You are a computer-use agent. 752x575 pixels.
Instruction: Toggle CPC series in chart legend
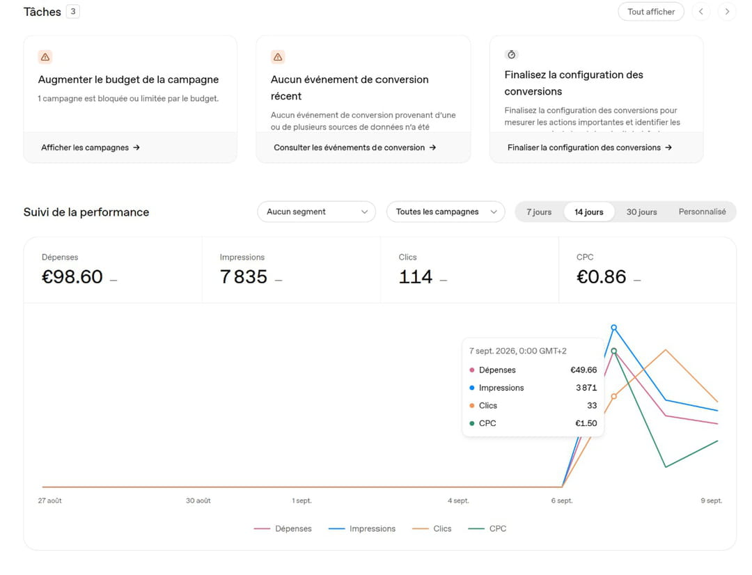[x=487, y=528]
